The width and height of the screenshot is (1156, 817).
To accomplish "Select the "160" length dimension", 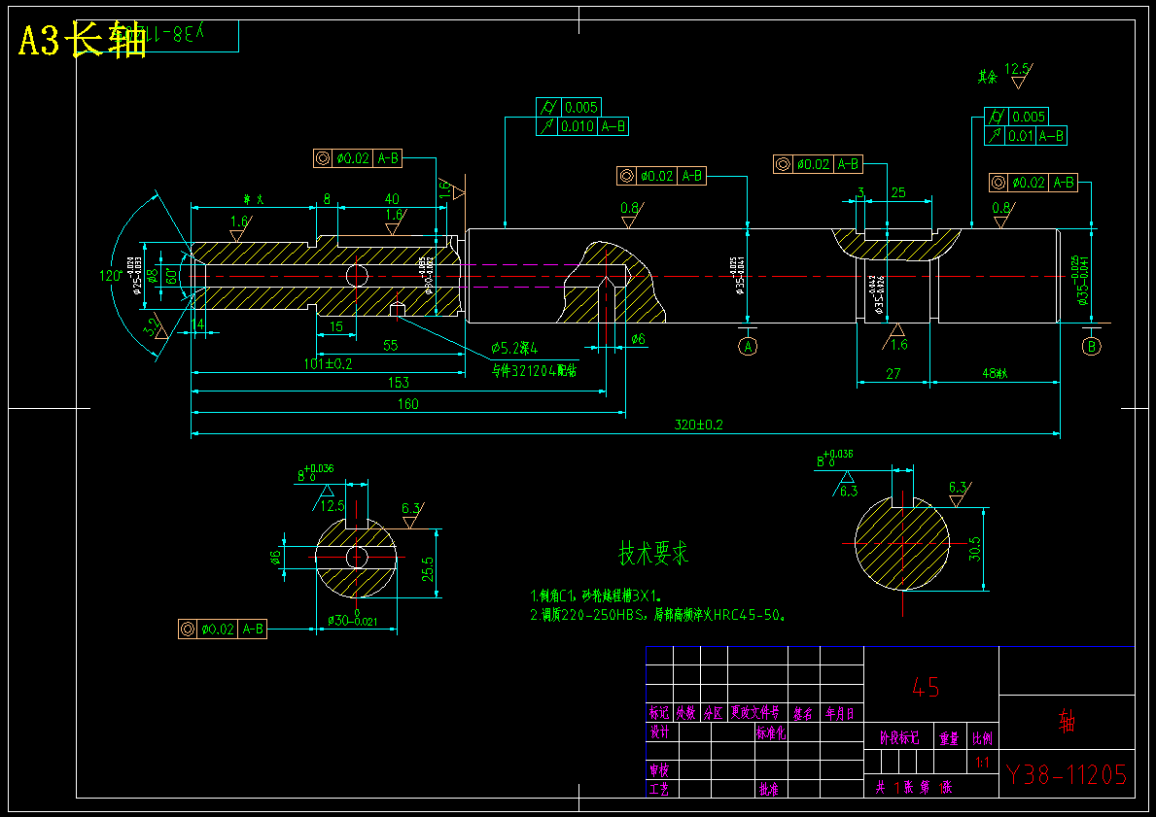I will (x=407, y=404).
